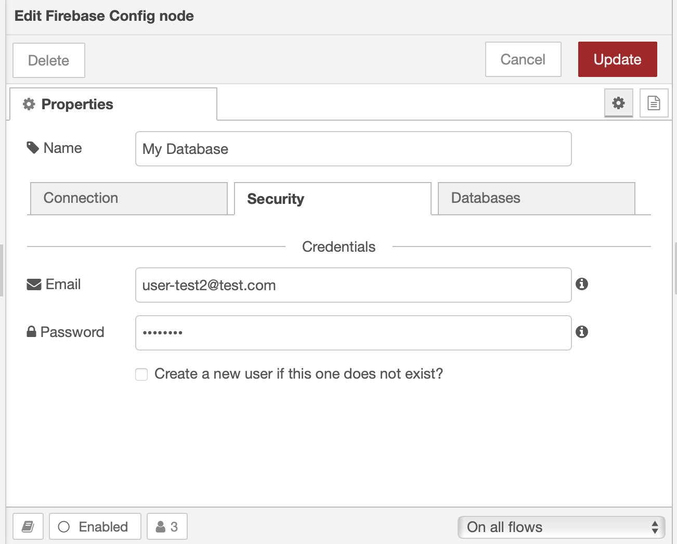This screenshot has width=677, height=544.
Task: Open help book icon in footer
Action: (28, 527)
